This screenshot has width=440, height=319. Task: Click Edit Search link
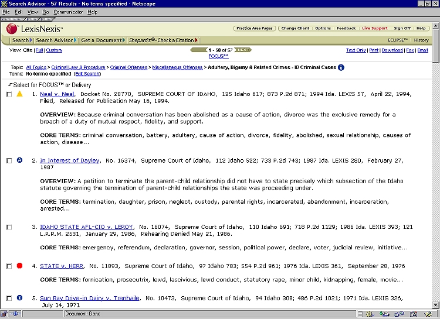click(87, 74)
